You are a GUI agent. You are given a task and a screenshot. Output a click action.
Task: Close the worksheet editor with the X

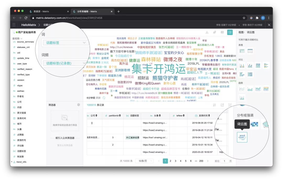click(269, 25)
